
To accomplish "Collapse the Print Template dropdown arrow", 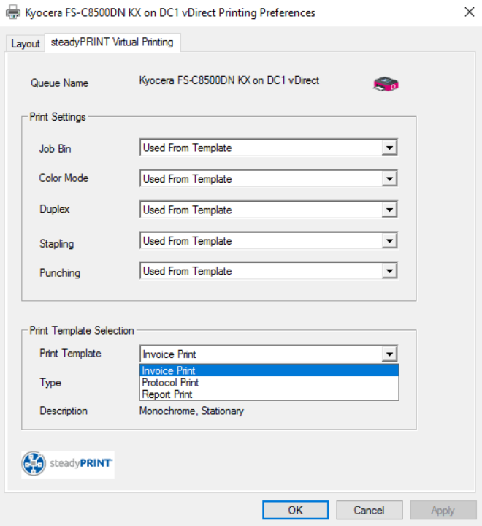I will [389, 354].
